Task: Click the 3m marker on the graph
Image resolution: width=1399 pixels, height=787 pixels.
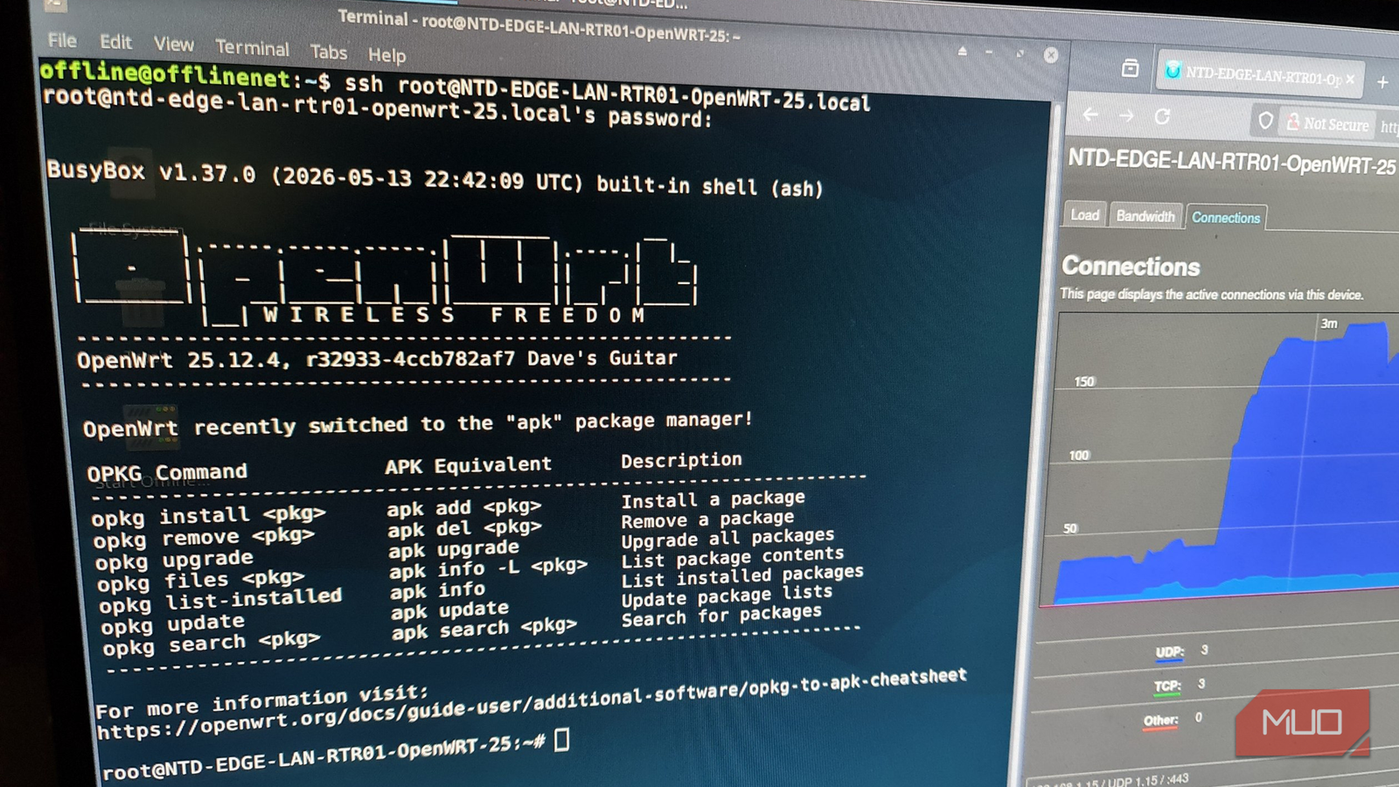Action: 1329,324
